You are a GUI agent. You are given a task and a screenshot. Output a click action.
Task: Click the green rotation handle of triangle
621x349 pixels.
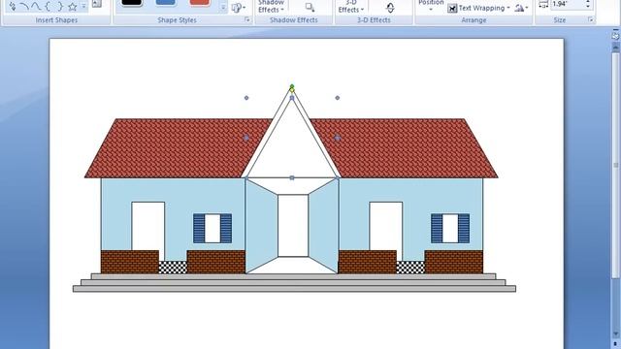tap(292, 86)
